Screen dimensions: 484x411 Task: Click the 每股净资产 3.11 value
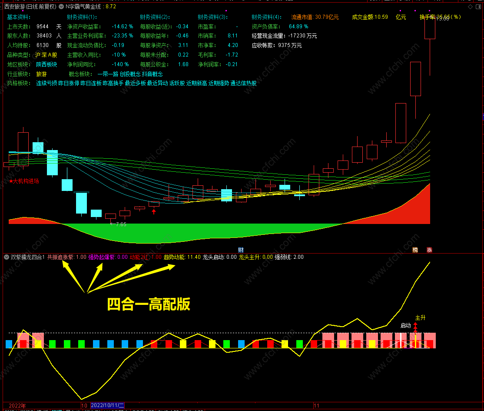183,45
